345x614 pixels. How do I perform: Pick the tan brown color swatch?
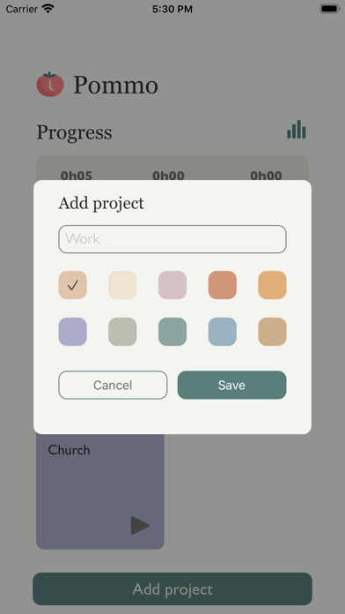[x=272, y=332]
